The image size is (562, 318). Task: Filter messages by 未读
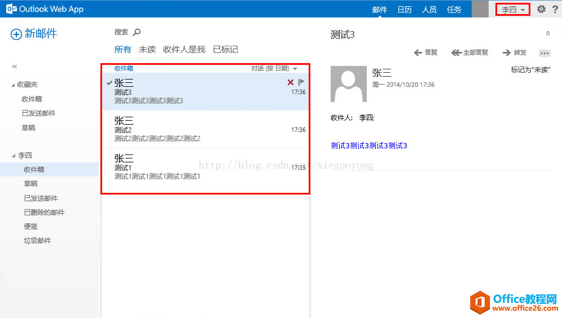147,50
